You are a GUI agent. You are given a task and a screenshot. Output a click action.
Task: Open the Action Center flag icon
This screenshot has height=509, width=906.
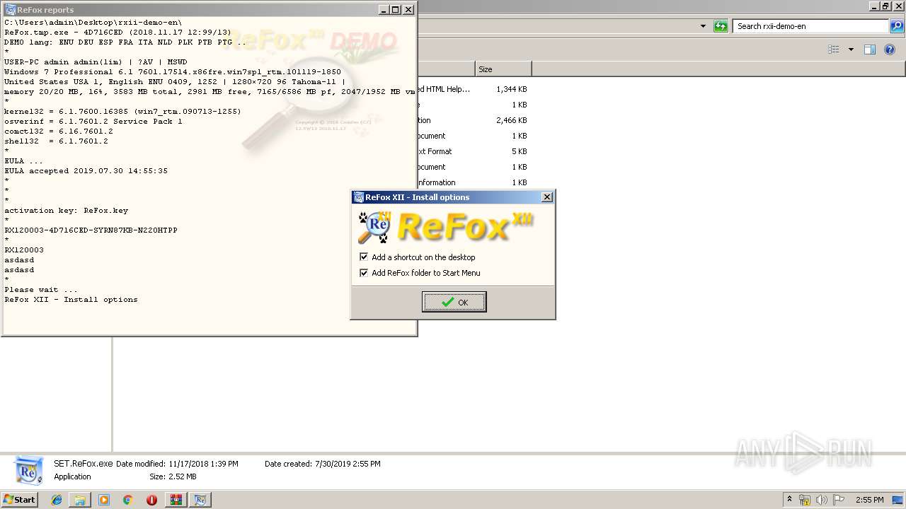point(839,500)
